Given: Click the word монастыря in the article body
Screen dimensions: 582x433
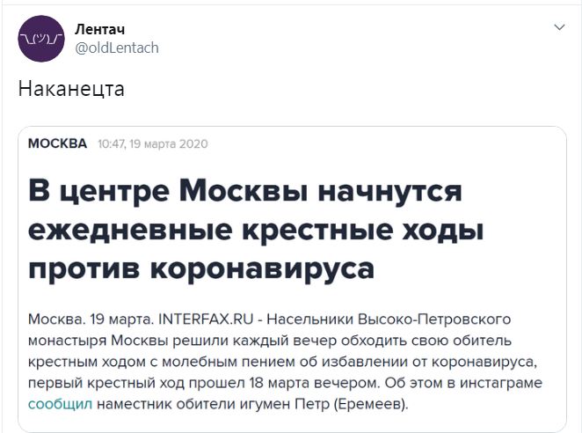Looking at the screenshot, I should (x=68, y=339).
